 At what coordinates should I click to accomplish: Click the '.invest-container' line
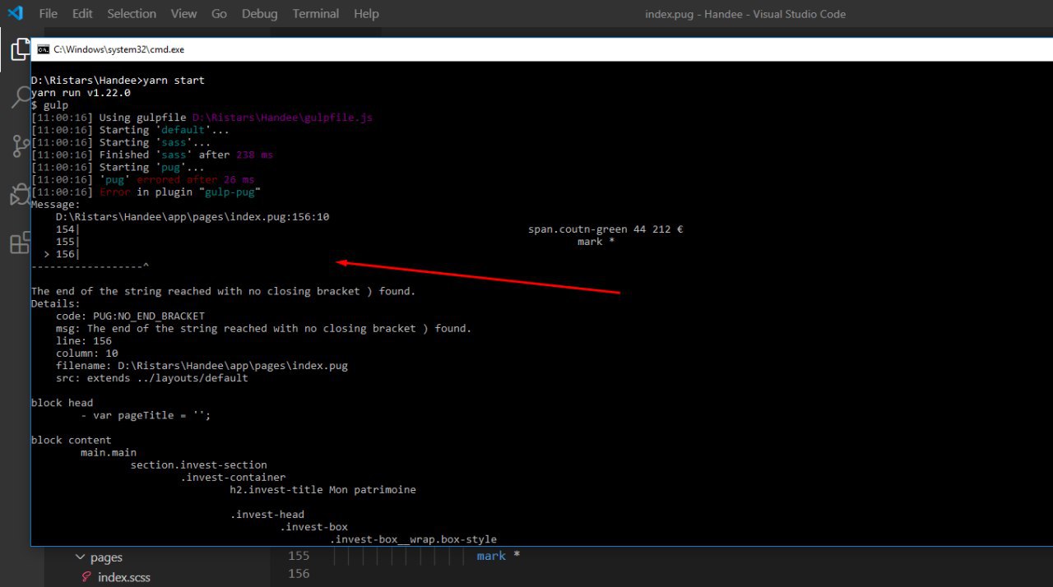click(233, 477)
